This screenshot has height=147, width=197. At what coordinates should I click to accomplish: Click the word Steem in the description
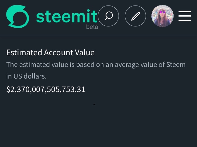pos(176,65)
